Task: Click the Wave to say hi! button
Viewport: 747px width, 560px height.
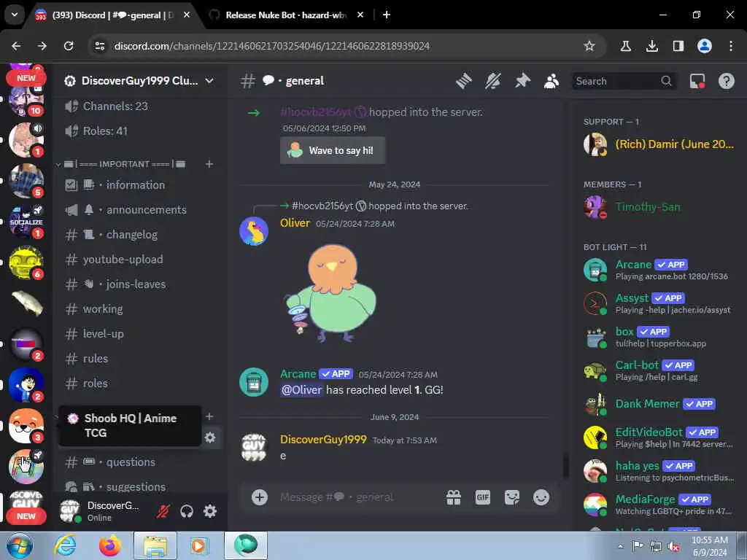Action: [x=333, y=150]
